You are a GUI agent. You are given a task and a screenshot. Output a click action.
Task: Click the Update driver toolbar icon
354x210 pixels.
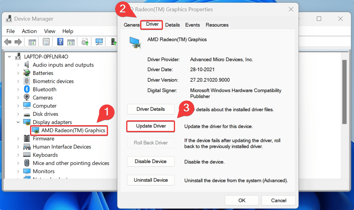[x=85, y=42]
